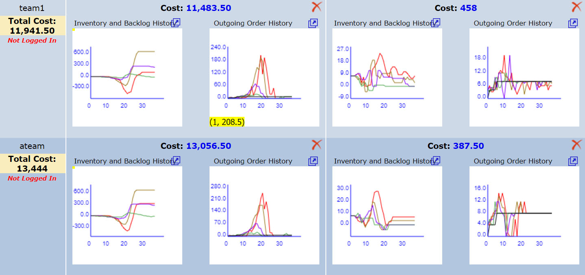Image resolution: width=585 pixels, height=275 pixels.
Task: Click team1's Not Logged In status
Action: (x=32, y=40)
